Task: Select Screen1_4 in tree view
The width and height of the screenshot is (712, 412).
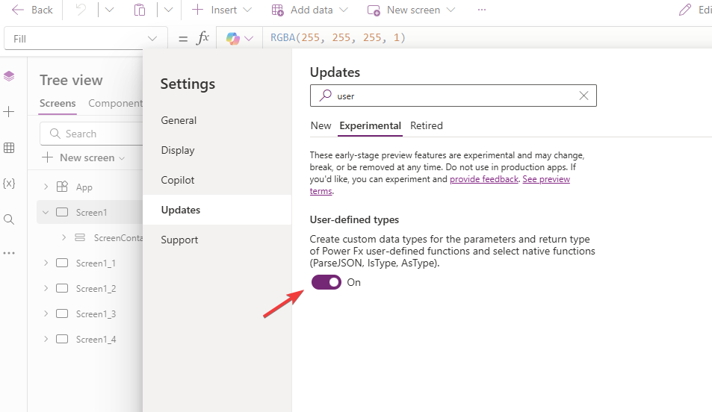Action: [x=96, y=340]
